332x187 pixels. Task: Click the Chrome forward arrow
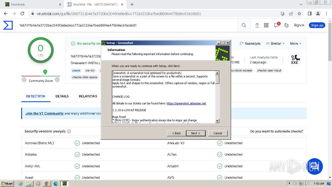[14, 14]
